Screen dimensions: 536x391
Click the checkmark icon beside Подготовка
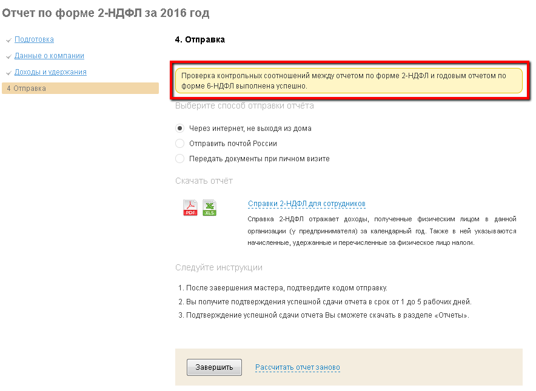[8, 40]
